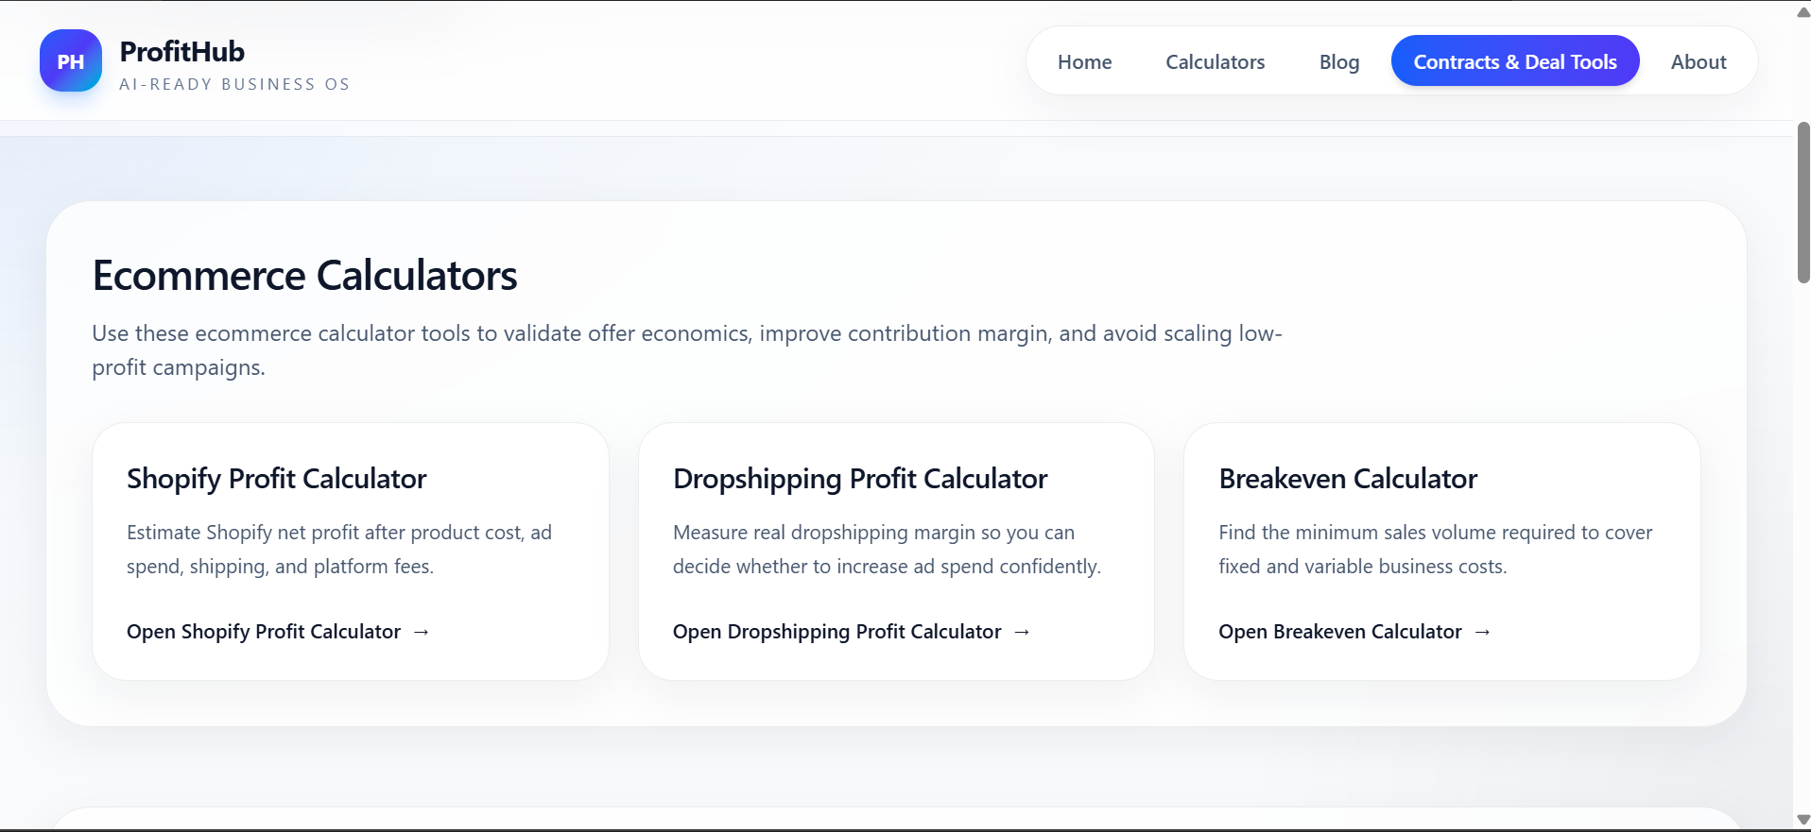Click the ProfitHub brand name
The image size is (1811, 832).
[181, 50]
